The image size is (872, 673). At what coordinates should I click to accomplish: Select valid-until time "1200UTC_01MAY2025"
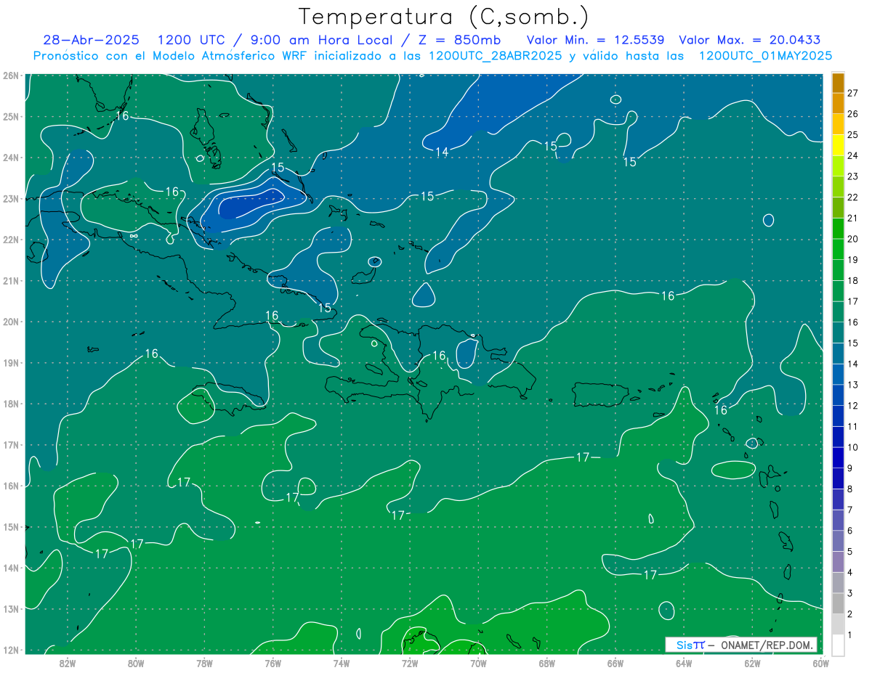click(x=765, y=56)
